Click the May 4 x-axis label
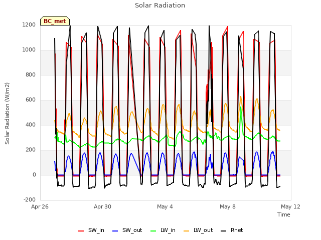Image resolution: width=321 pixels, height=240 pixels. pos(165,206)
